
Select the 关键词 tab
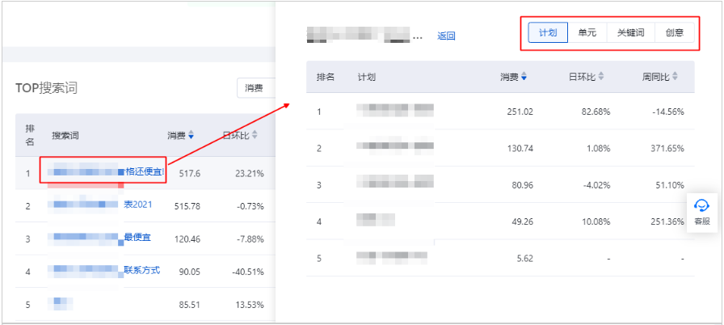click(x=630, y=33)
